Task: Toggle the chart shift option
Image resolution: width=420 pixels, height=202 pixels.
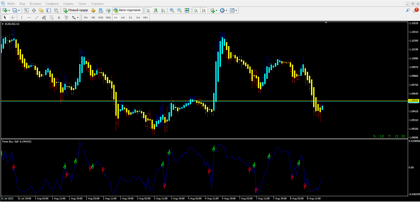Action: pos(204,10)
